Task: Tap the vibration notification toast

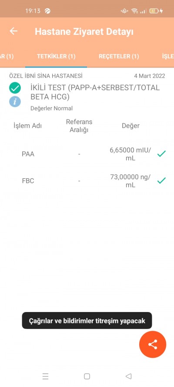Action: [87, 321]
